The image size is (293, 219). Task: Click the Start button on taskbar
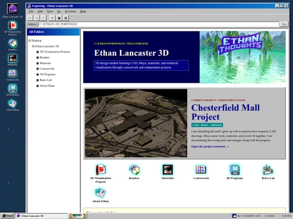pos(8,216)
